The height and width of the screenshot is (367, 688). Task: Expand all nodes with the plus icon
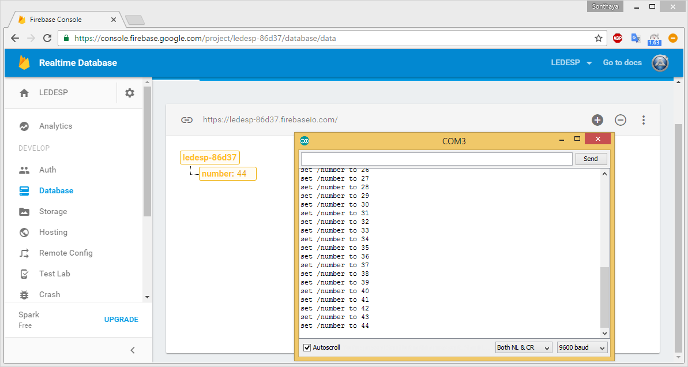(x=597, y=120)
